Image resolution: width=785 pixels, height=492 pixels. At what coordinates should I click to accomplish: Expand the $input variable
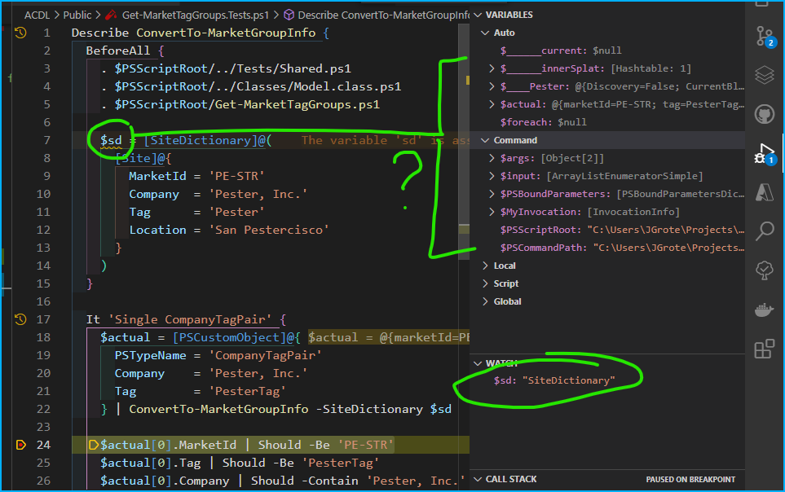[491, 176]
